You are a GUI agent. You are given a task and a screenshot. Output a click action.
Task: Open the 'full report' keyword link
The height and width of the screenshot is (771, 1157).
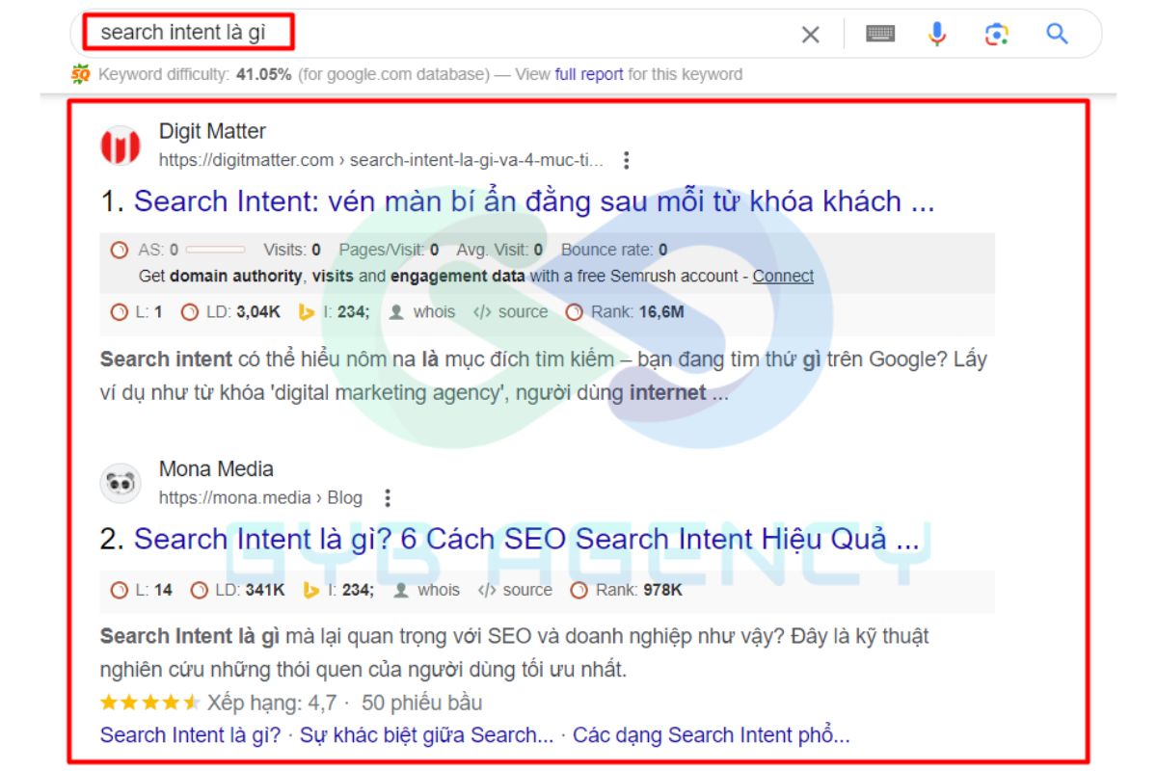[x=589, y=74]
